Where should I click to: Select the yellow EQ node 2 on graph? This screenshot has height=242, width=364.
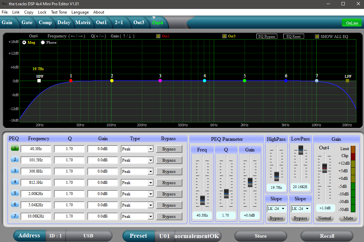(112, 81)
